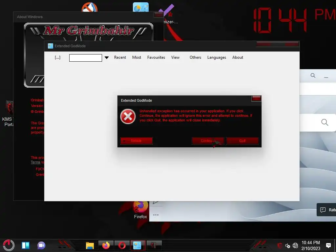Open the Firefox desktop shortcut
Image resolution: width=336 pixels, height=252 pixels.
[140, 210]
